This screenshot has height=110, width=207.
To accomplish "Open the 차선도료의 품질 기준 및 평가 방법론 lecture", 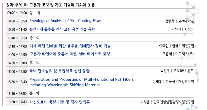I will [60, 102].
